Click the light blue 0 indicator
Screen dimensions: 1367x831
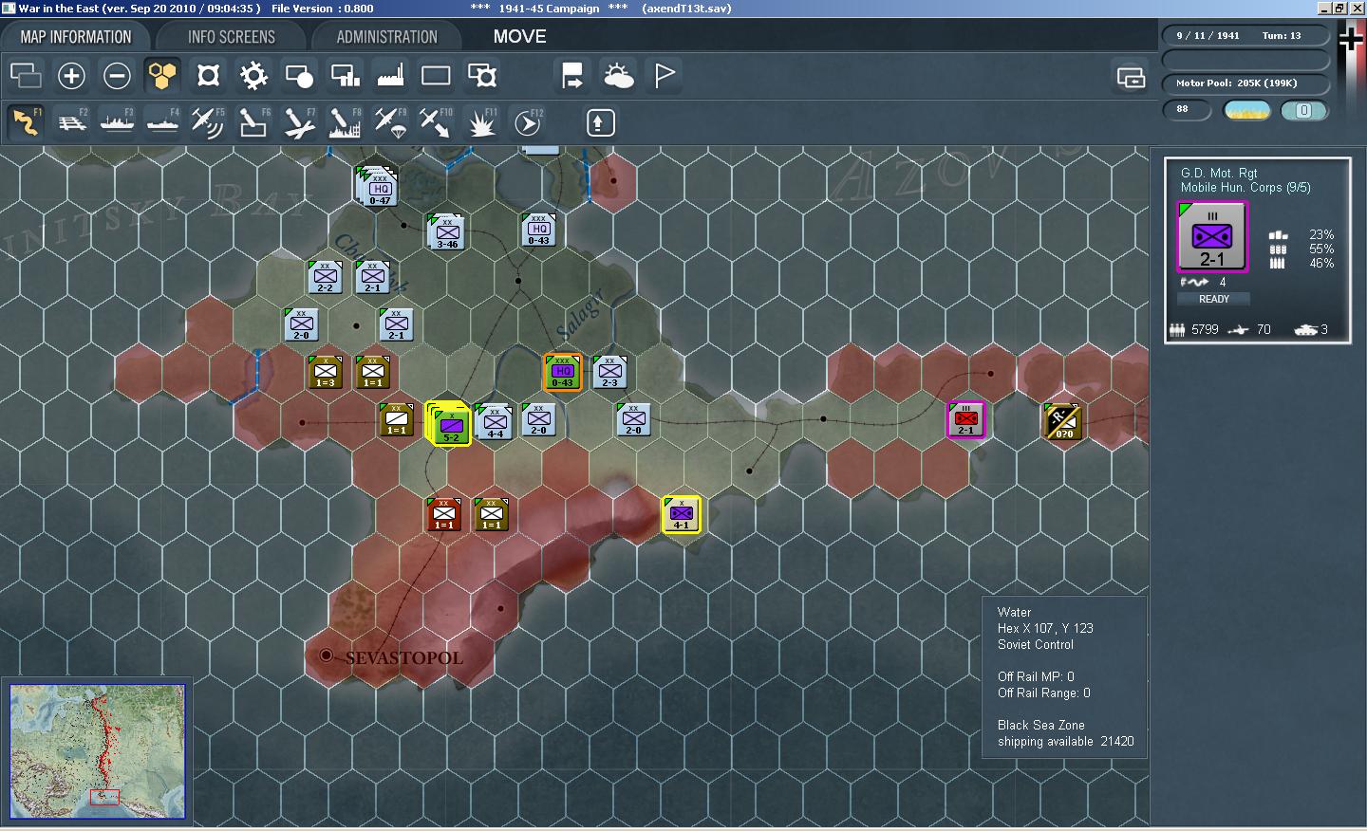coord(1304,110)
